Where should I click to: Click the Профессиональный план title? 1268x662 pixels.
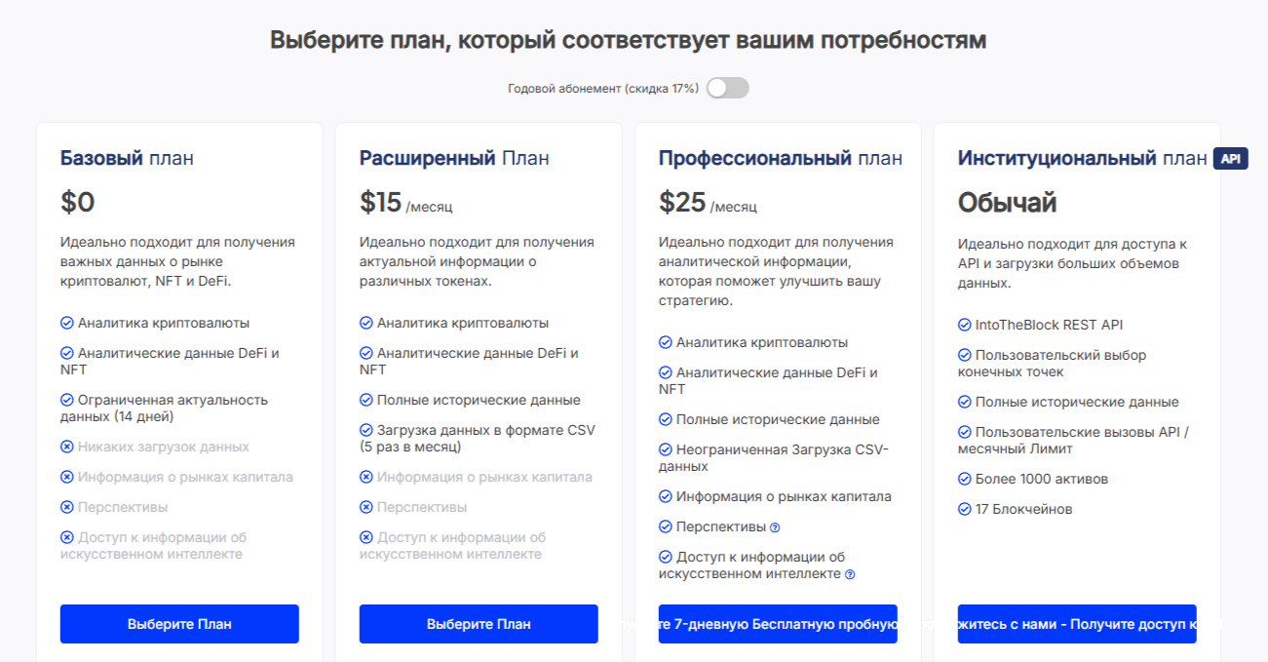click(x=780, y=158)
